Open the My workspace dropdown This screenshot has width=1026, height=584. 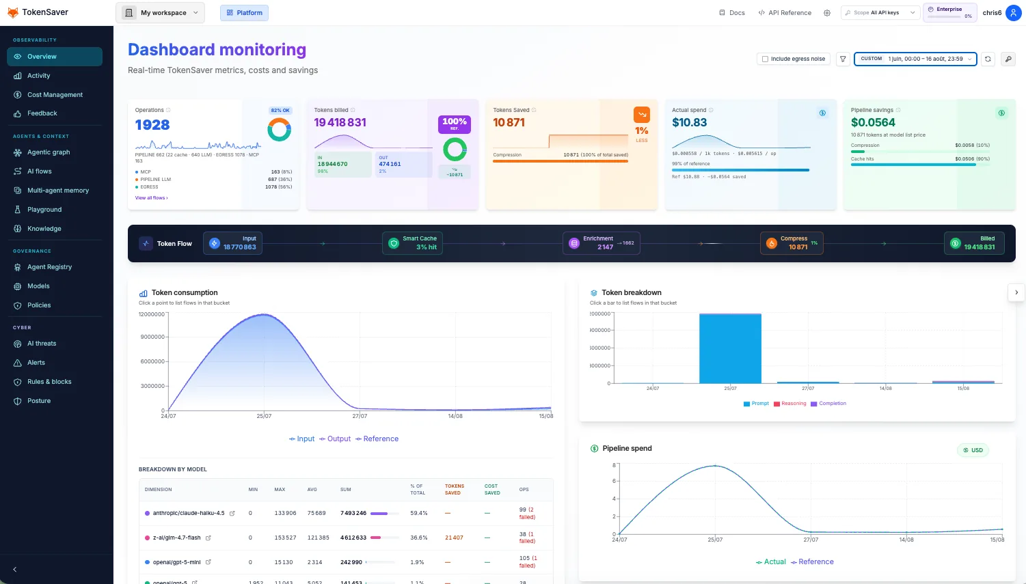(161, 13)
